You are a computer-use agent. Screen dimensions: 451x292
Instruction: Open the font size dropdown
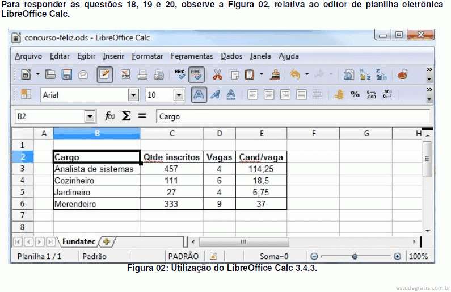tap(179, 95)
